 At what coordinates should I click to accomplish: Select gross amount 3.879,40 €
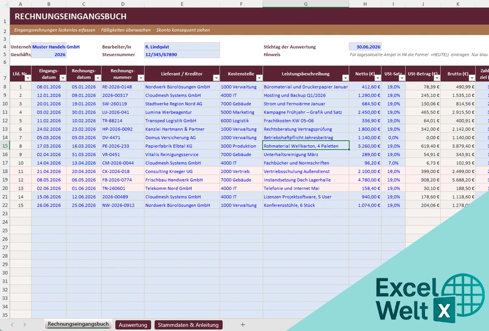(x=458, y=146)
